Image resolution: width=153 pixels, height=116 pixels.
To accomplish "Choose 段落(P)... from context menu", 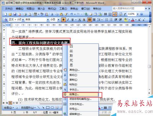I will tap(80, 94).
